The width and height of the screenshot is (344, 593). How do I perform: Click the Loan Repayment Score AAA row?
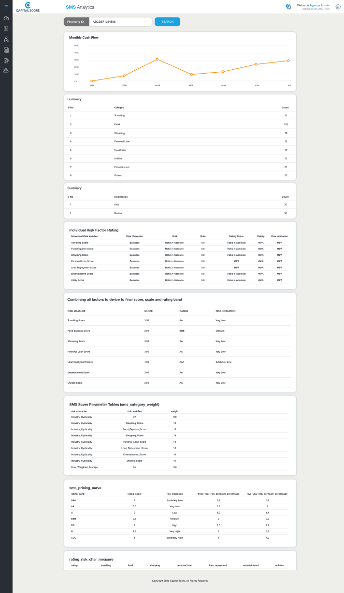click(180, 362)
